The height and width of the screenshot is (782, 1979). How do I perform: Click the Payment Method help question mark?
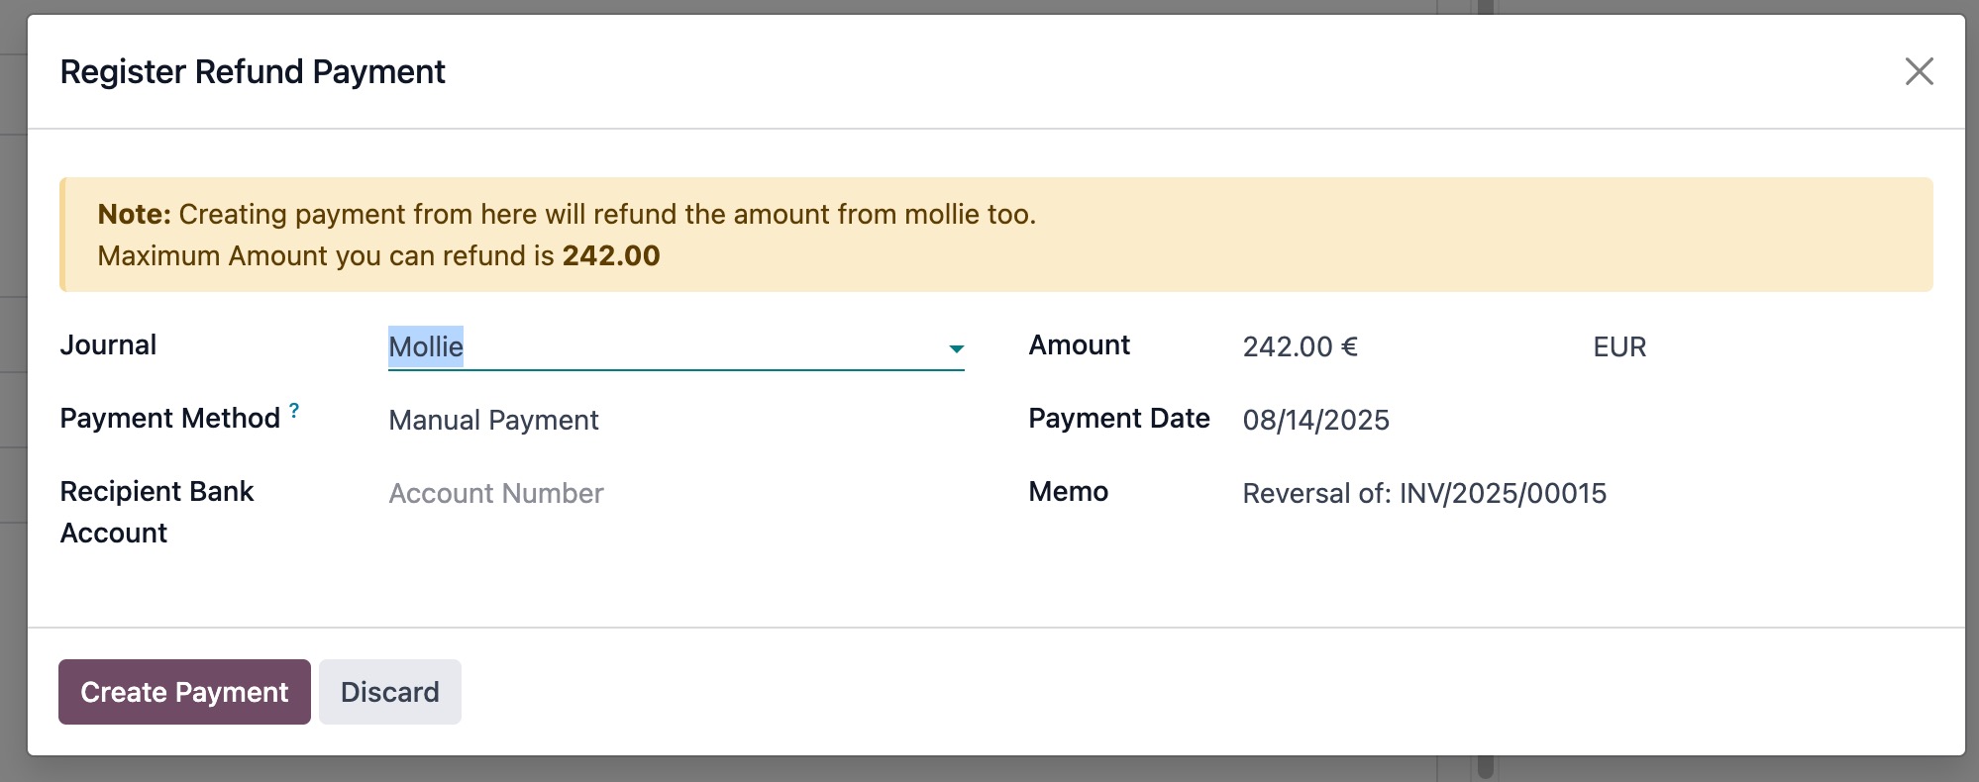[294, 411]
